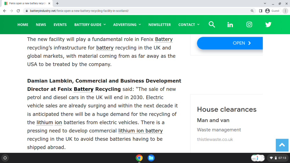Click the 'lithium' link before 'ion batteries'
Screen dimensions: 290x163
45,122
